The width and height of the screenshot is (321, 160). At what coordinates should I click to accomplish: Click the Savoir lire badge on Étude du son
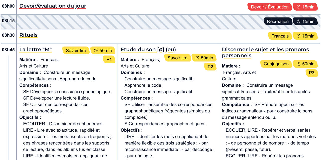click(177, 58)
